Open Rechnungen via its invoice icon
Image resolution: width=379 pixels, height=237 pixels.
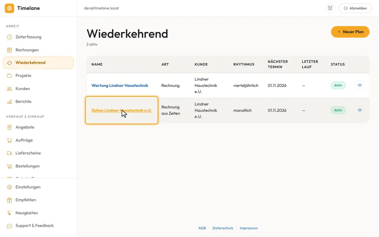[9, 50]
